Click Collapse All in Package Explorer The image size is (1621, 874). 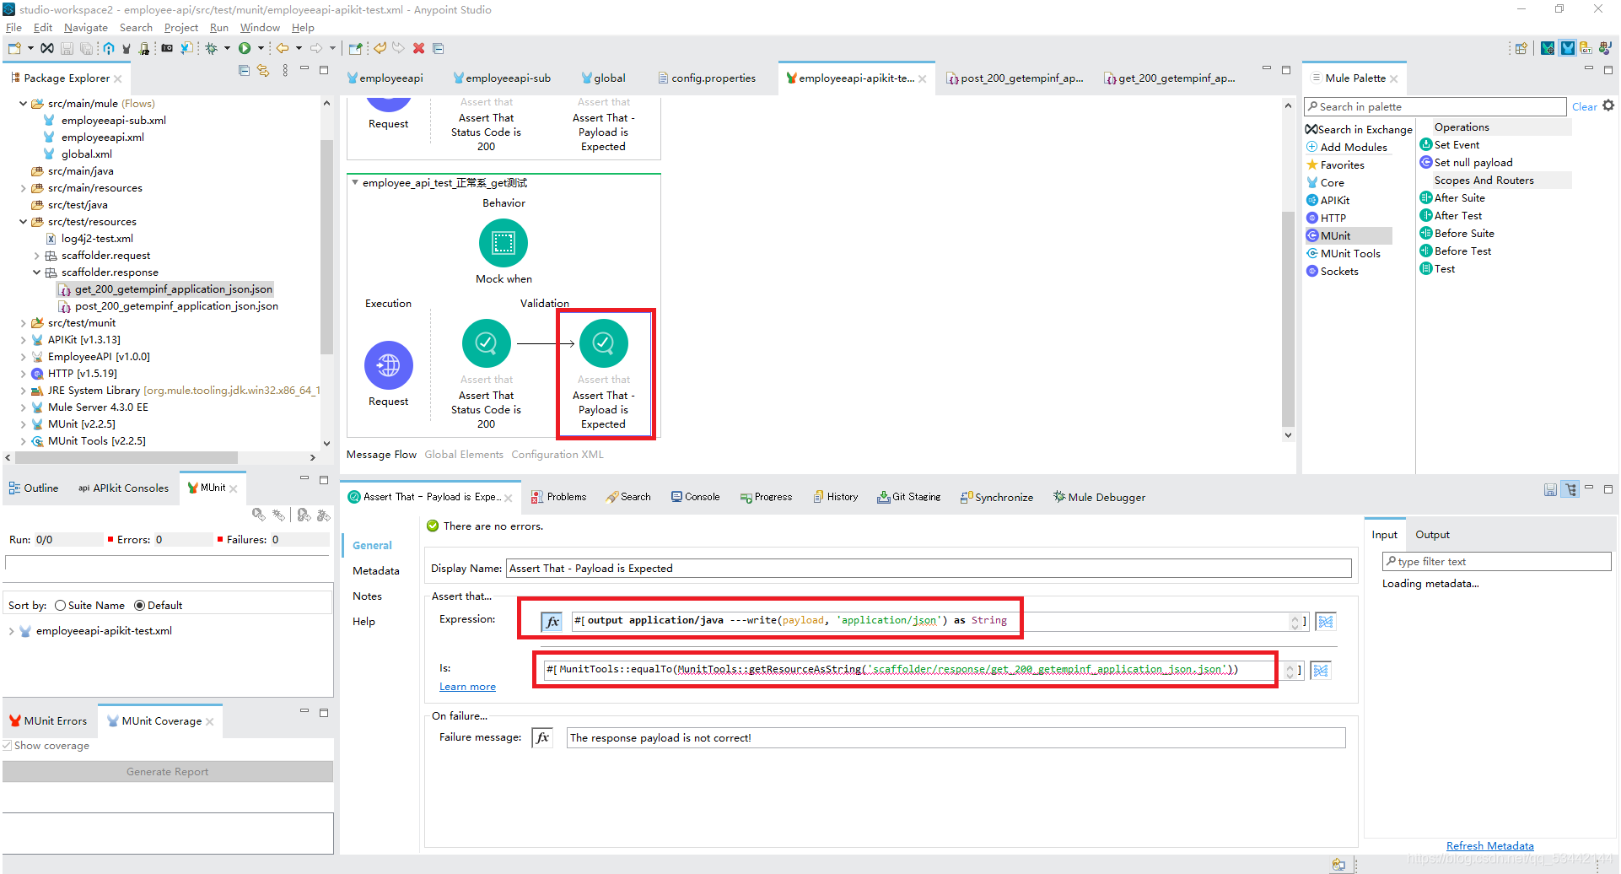(x=244, y=71)
